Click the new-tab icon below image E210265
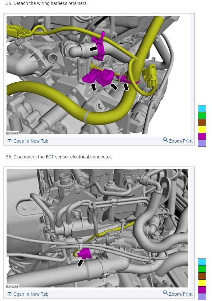Viewport: 212px width, 301px height. click(x=10, y=294)
